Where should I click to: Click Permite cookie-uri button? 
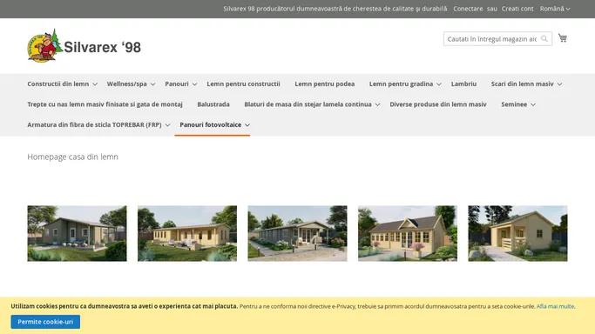[x=45, y=322]
